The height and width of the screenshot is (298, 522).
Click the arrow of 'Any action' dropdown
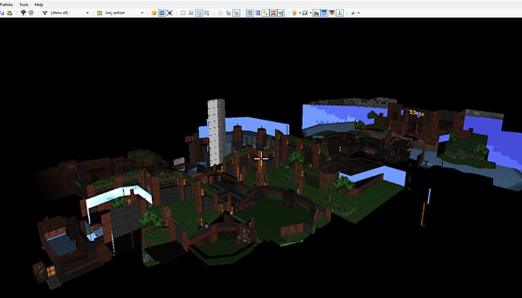[142, 13]
